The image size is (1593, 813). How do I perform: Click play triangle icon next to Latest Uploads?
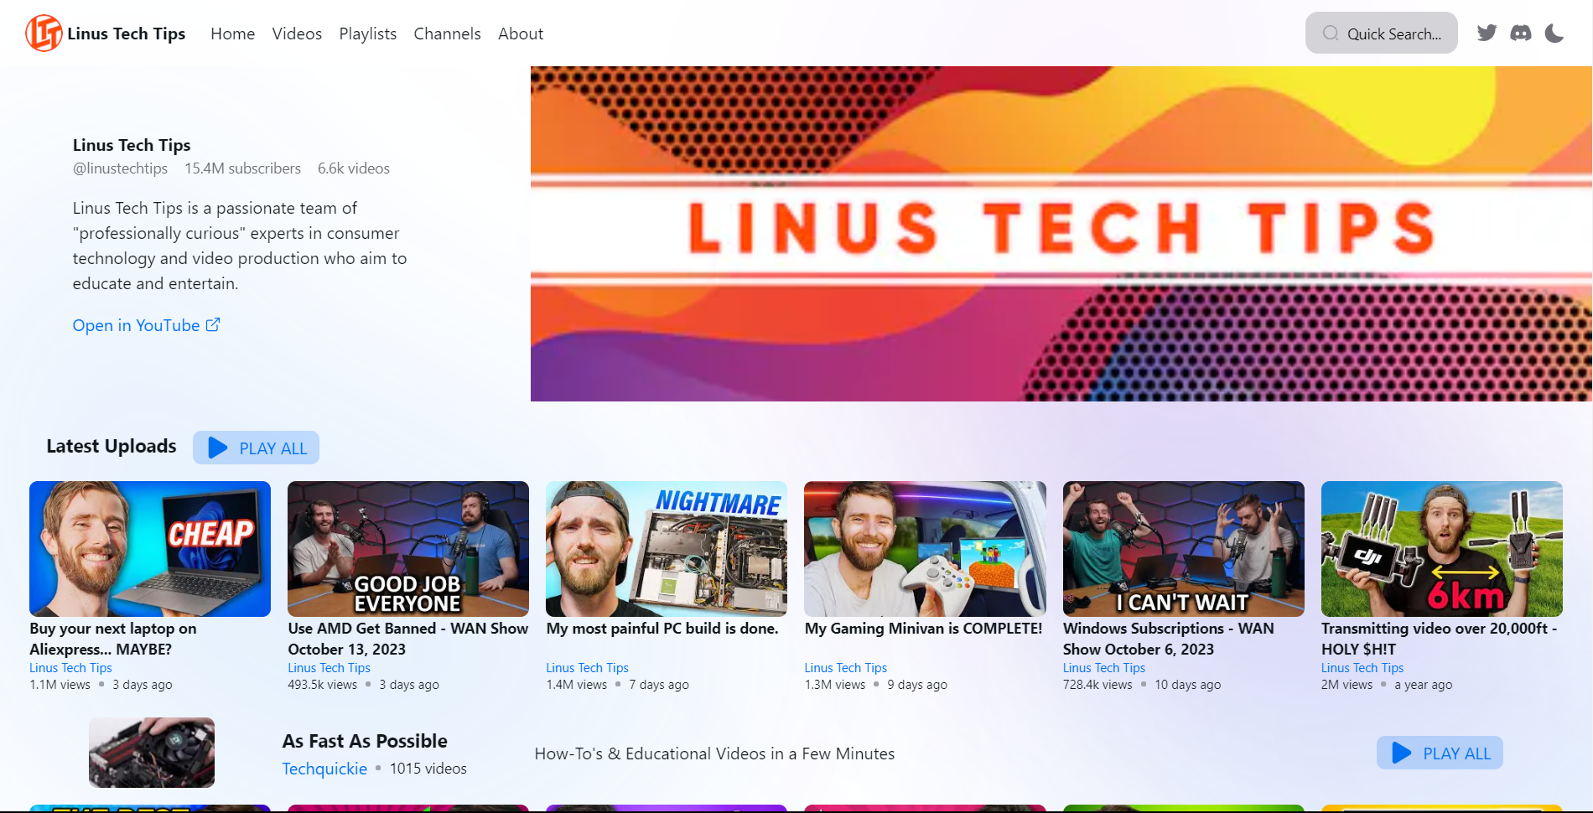click(x=218, y=448)
